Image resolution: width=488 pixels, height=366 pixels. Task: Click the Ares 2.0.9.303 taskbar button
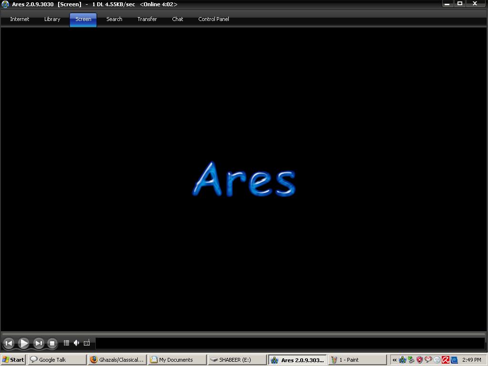[x=297, y=360]
